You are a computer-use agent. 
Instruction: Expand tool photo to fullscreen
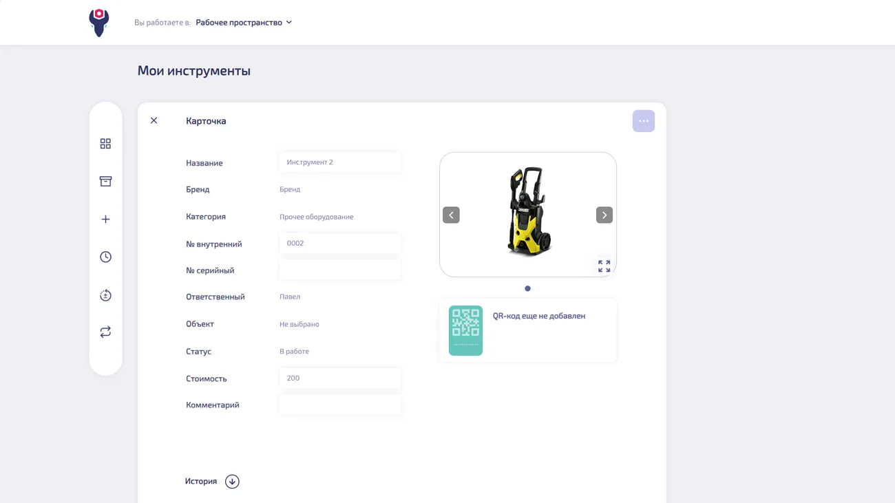point(604,266)
